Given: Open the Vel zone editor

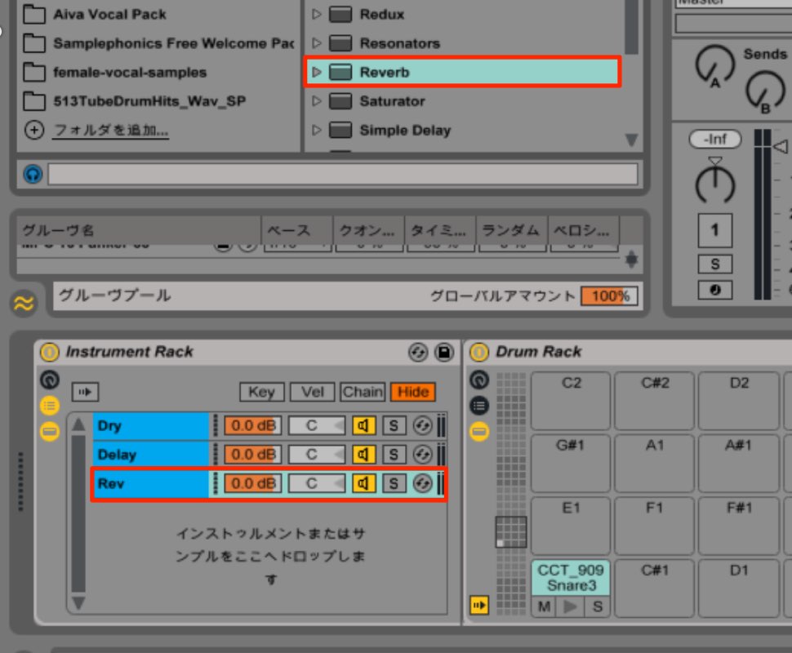Looking at the screenshot, I should tap(312, 392).
